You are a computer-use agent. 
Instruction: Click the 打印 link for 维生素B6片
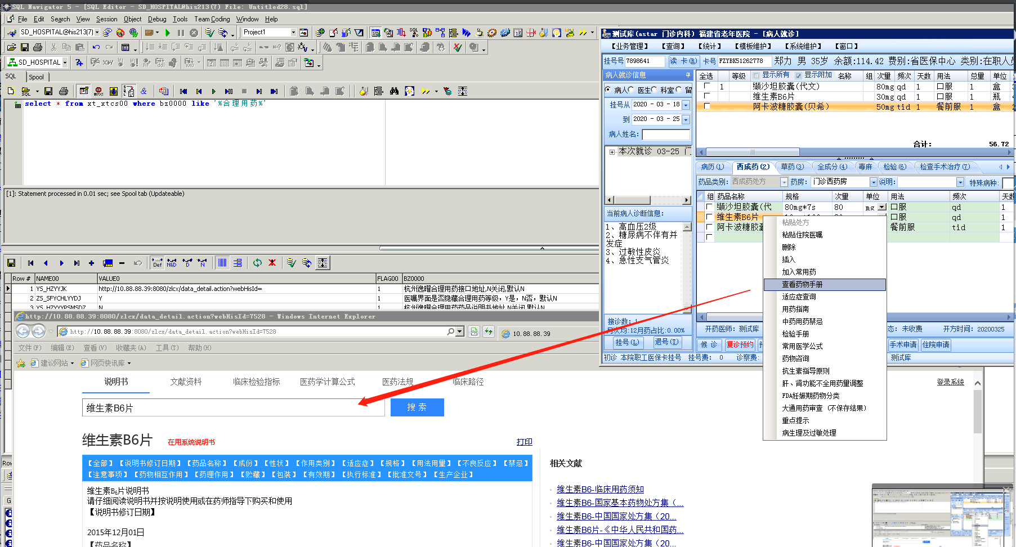click(525, 442)
